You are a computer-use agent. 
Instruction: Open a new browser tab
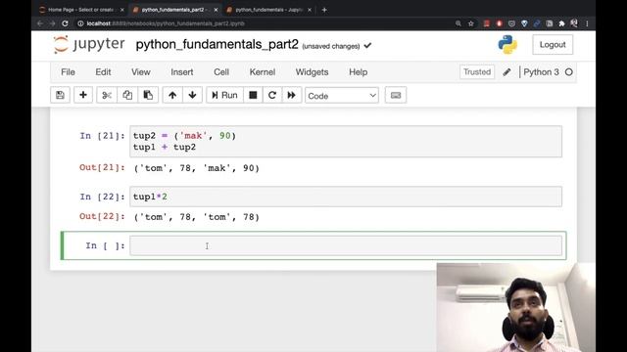(324, 10)
